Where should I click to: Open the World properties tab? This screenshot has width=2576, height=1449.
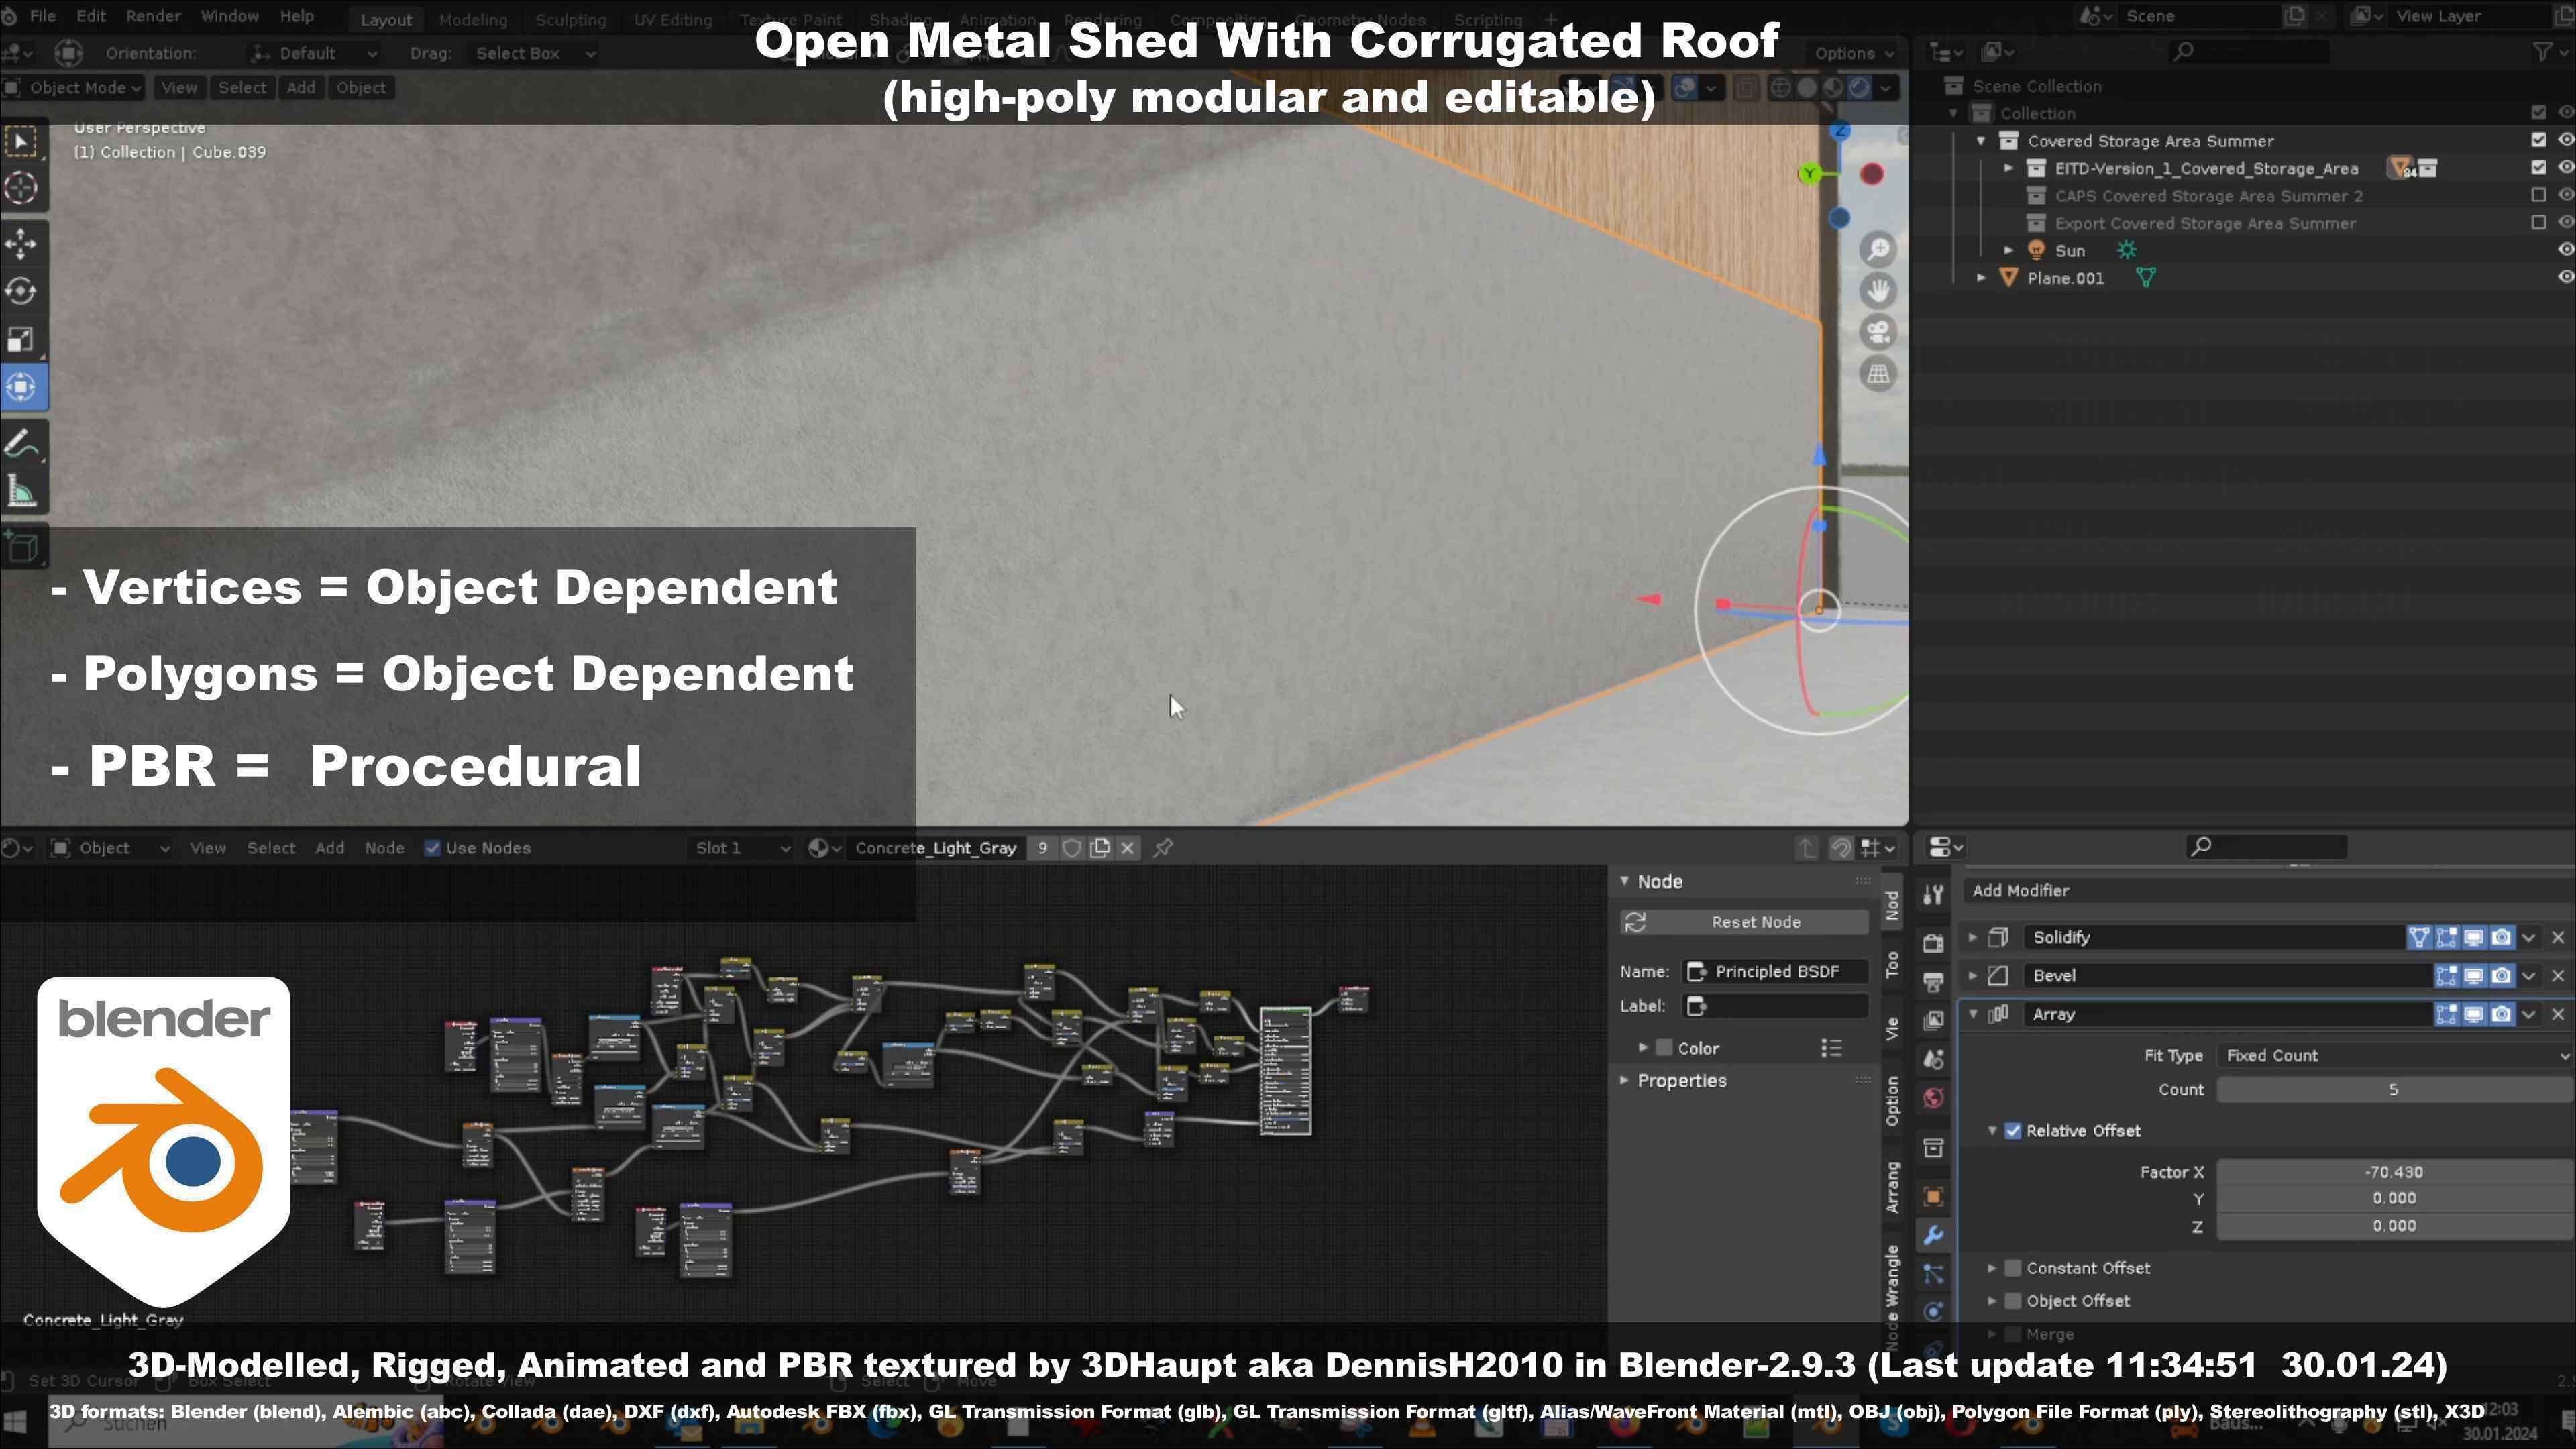click(1933, 1098)
